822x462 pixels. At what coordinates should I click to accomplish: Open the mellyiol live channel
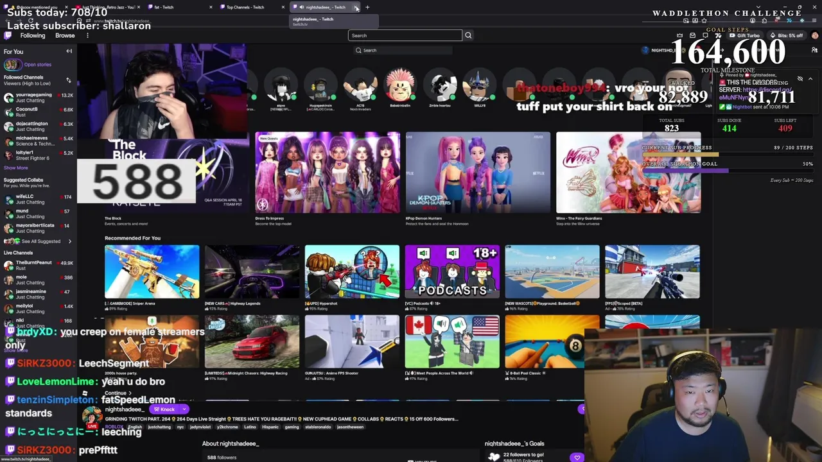[x=39, y=309]
